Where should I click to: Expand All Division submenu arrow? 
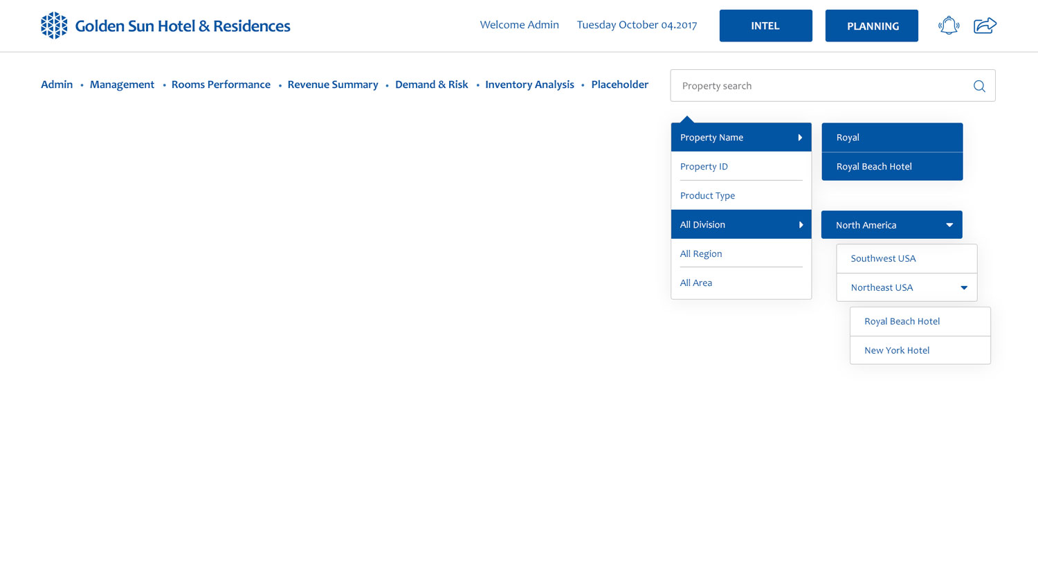click(x=801, y=225)
